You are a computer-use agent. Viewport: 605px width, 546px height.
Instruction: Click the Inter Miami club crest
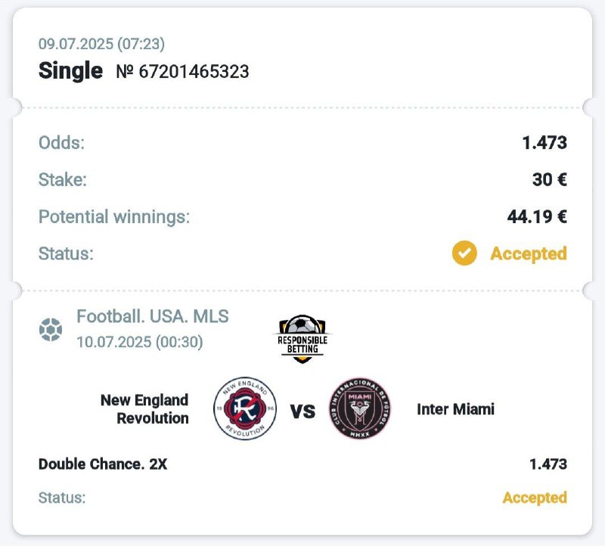pyautogui.click(x=359, y=409)
